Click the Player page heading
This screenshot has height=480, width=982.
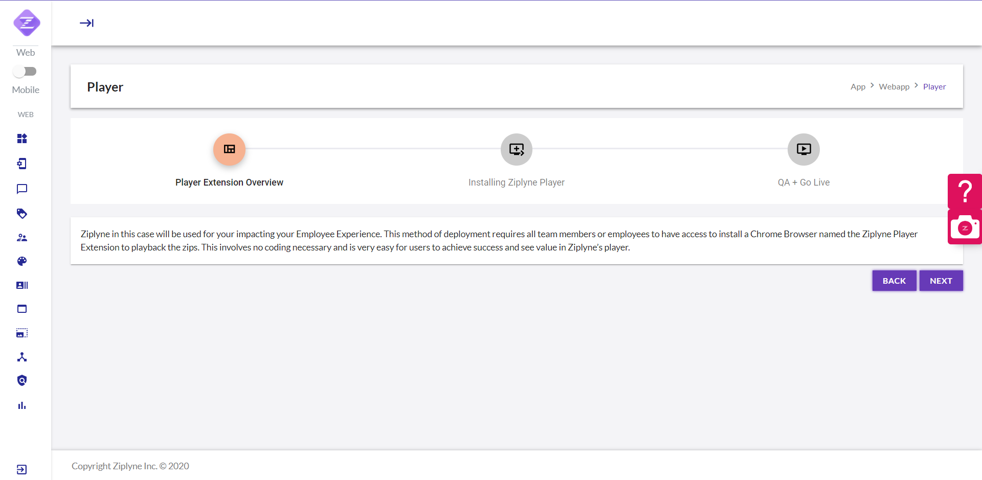click(105, 87)
